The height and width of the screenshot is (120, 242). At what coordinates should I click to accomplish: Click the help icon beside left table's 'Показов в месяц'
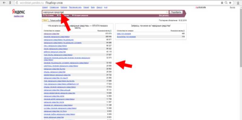111,31
